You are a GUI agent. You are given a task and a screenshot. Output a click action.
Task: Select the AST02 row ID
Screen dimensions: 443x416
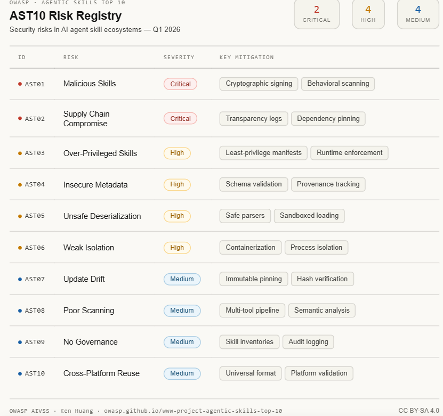(x=35, y=119)
